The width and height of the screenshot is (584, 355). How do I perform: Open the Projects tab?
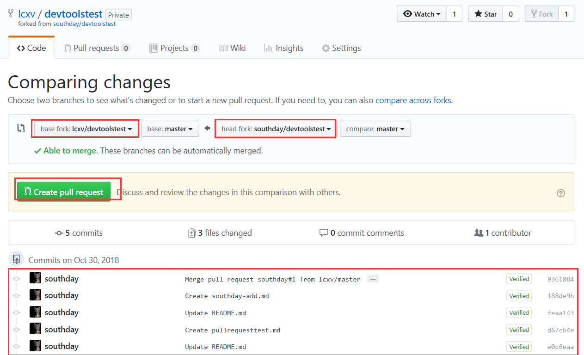[x=174, y=48]
